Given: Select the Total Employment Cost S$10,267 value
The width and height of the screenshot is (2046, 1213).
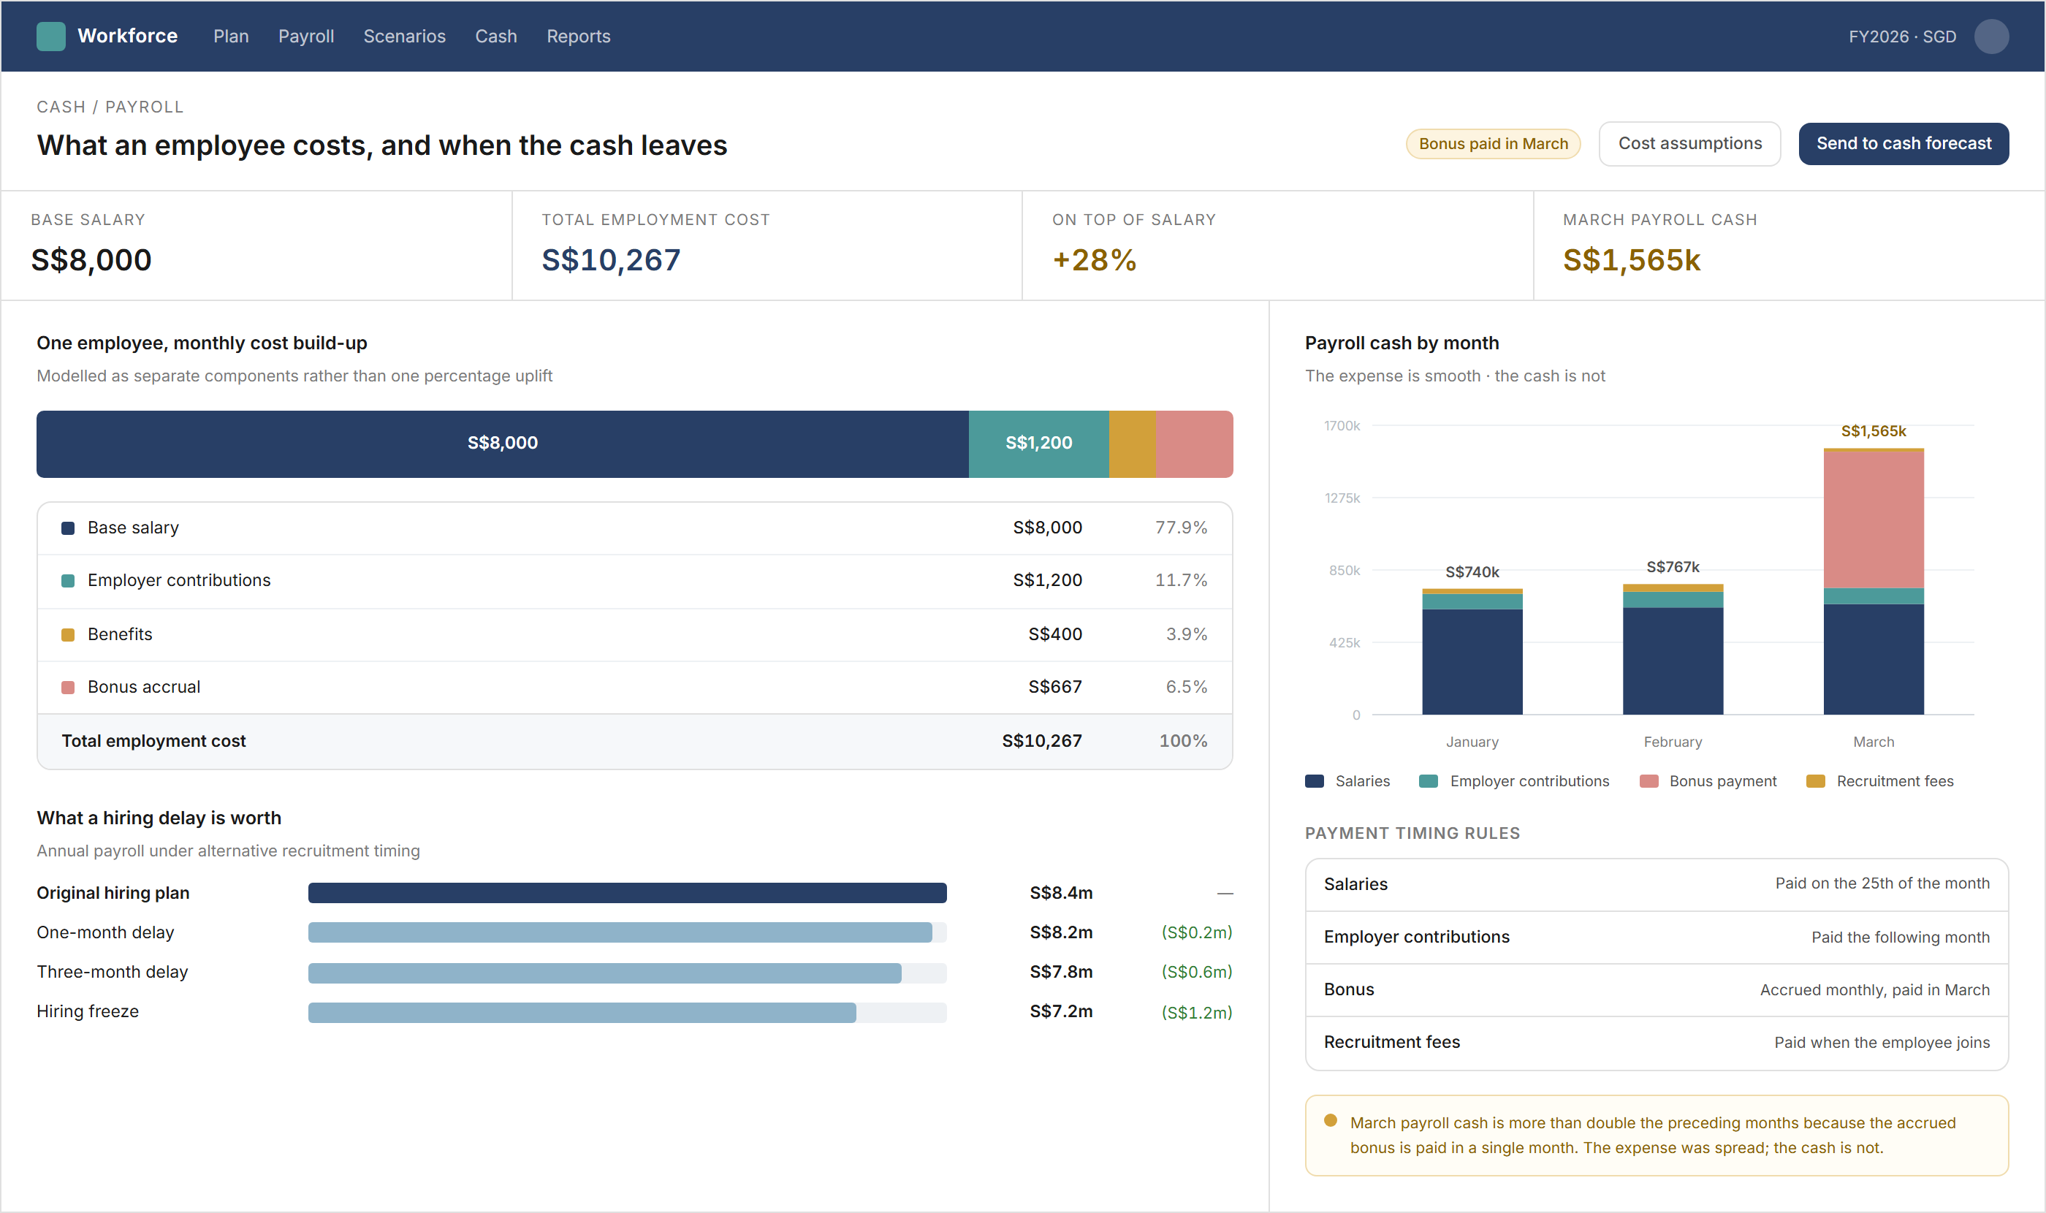Looking at the screenshot, I should click(x=611, y=260).
